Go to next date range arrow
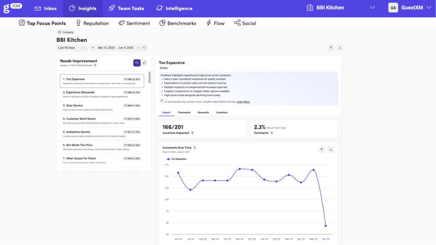The image size is (436, 245). 138,48
